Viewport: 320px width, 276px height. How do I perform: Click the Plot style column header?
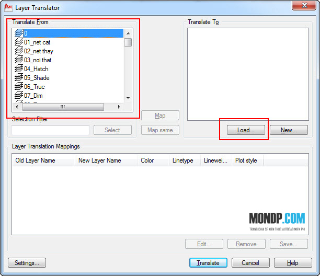tap(247, 160)
